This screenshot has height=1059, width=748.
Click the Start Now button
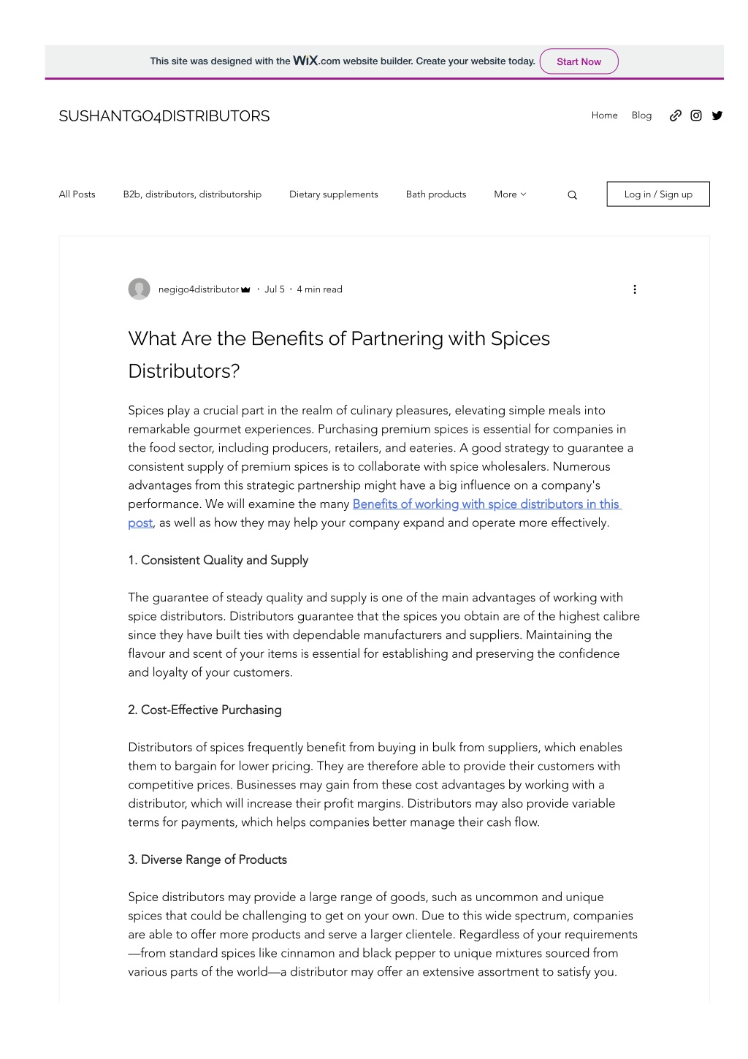coord(579,61)
